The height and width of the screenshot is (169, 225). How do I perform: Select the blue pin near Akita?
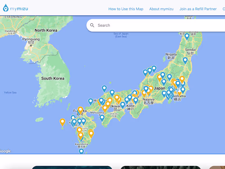tap(187, 37)
